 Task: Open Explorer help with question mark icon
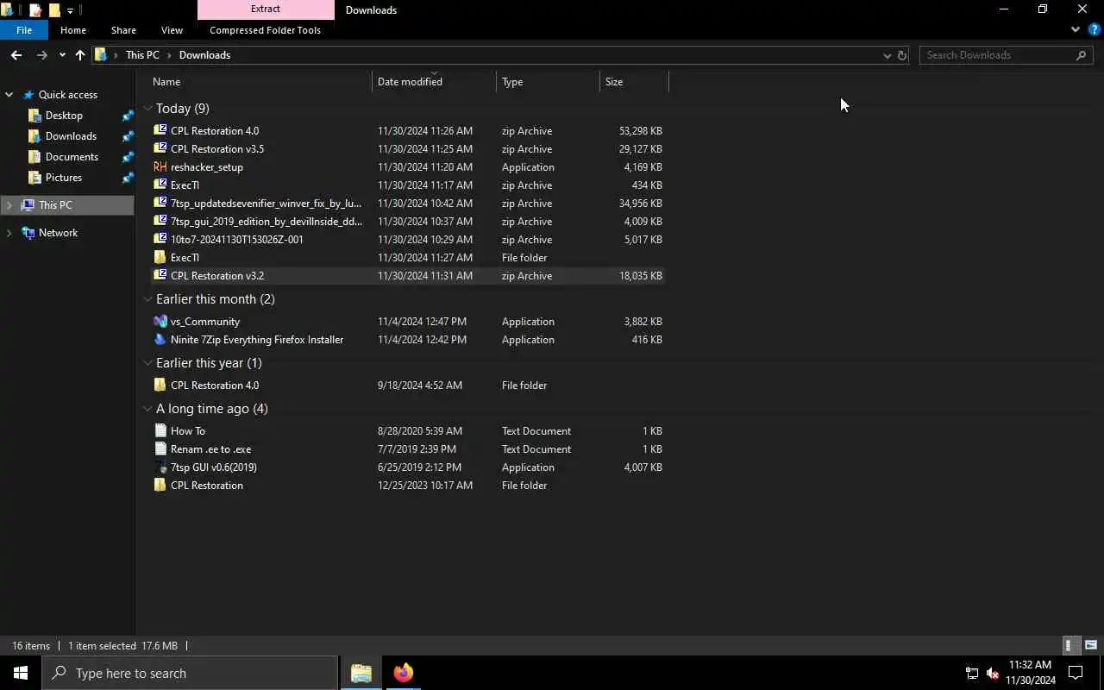pos(1094,29)
